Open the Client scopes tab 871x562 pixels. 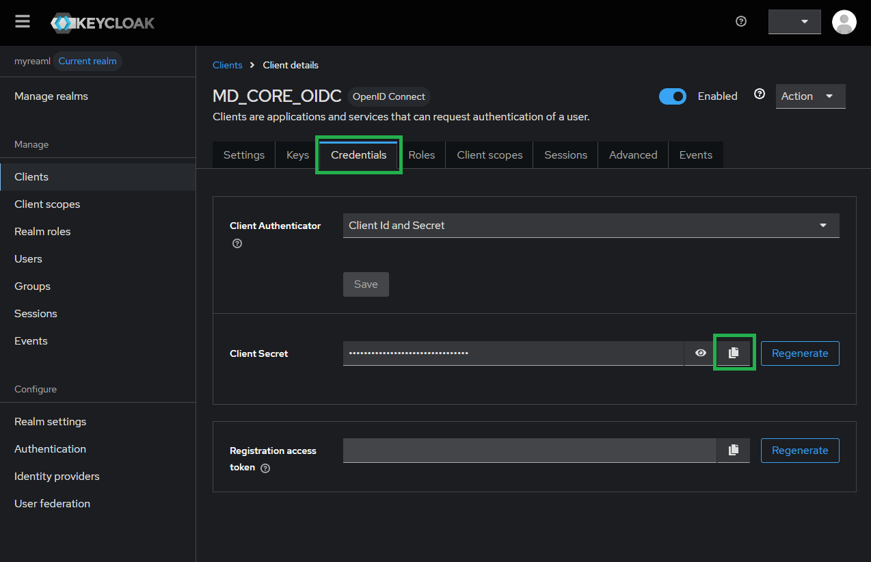(x=490, y=155)
